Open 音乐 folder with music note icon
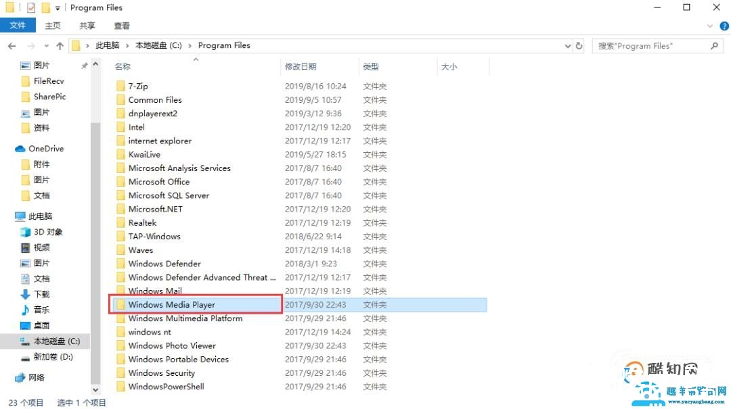The width and height of the screenshot is (731, 409). point(25,310)
